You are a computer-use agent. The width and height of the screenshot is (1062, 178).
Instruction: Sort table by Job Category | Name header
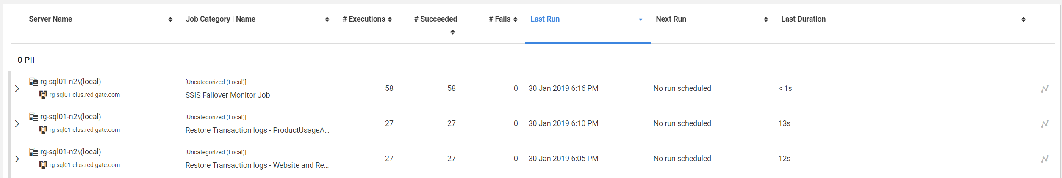(x=220, y=19)
